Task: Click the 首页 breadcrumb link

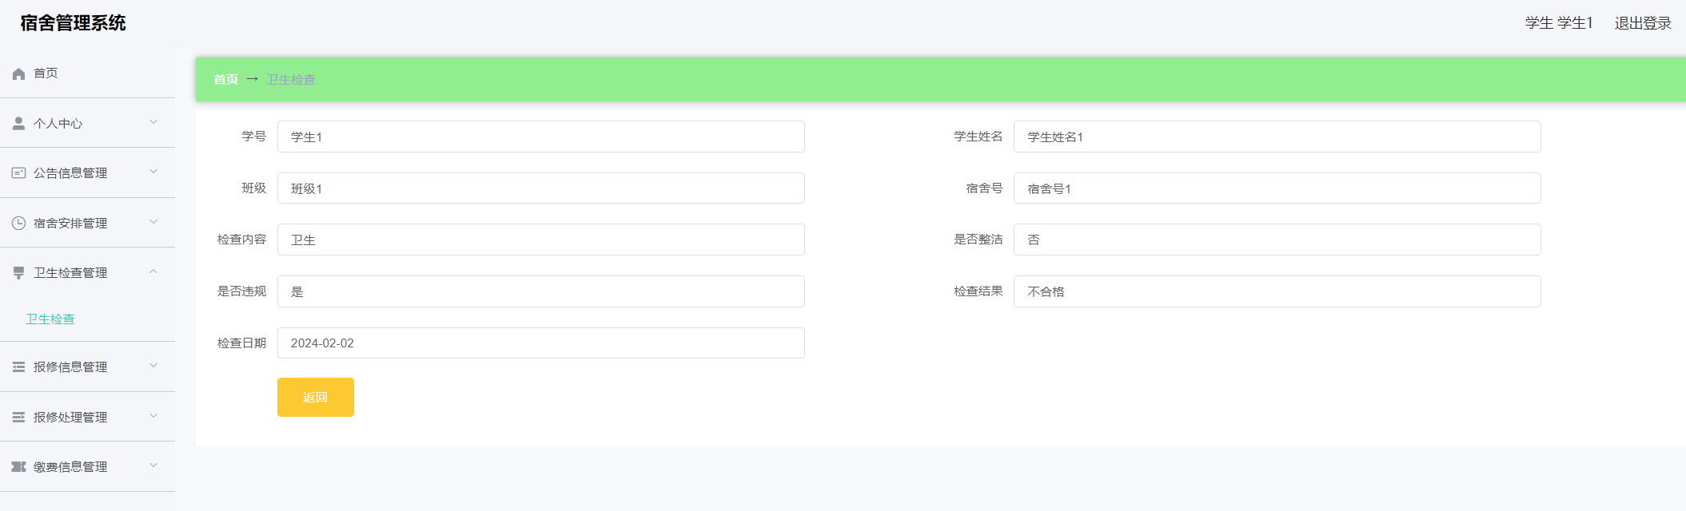Action: (225, 80)
